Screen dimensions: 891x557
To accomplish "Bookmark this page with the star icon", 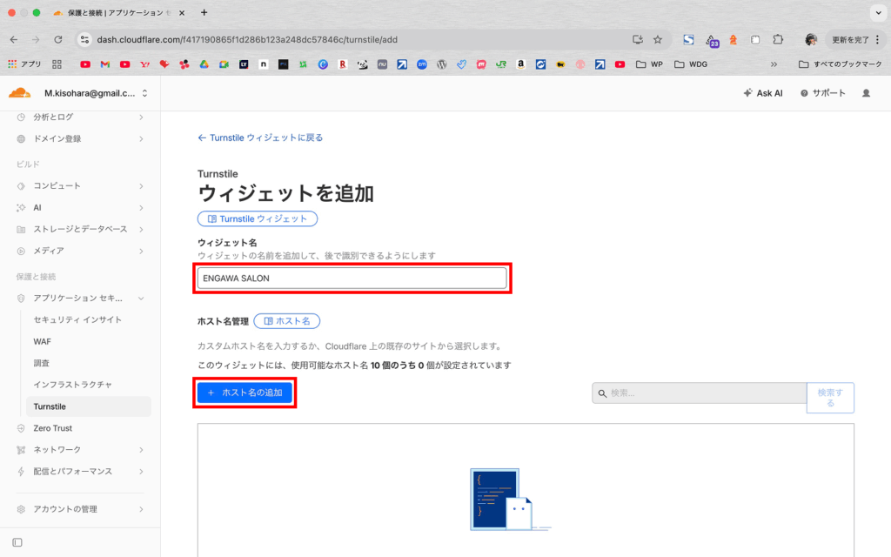I will [658, 39].
